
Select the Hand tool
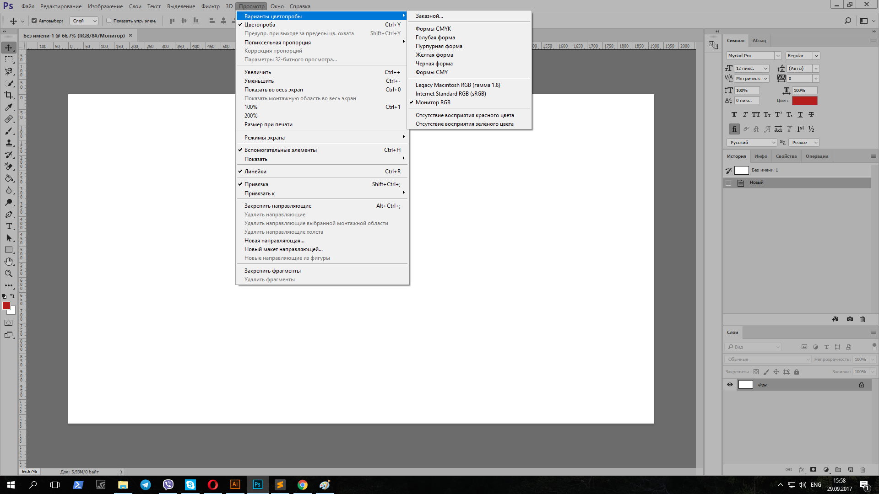click(9, 262)
